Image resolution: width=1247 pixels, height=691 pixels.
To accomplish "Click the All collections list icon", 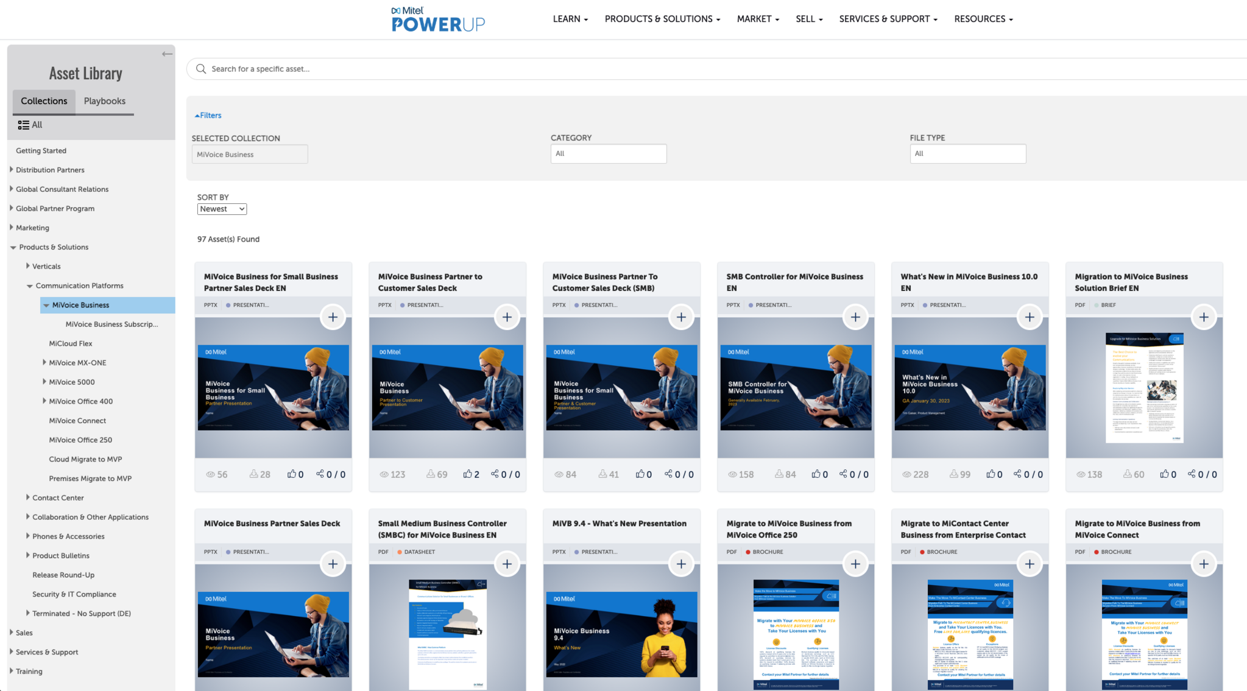I will [x=24, y=125].
